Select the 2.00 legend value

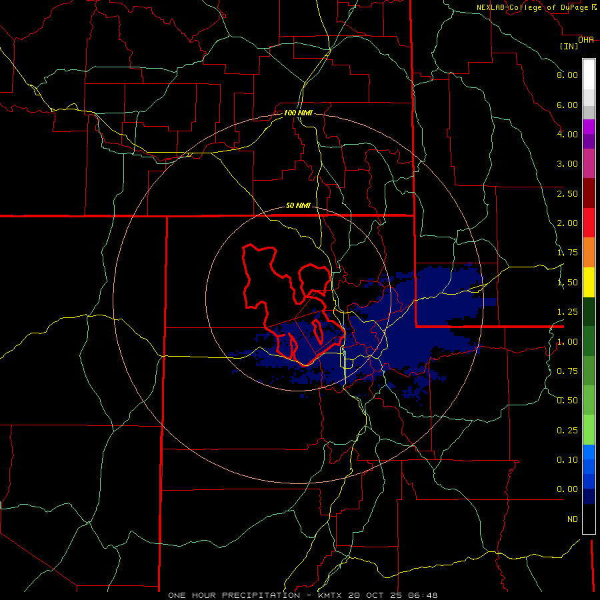567,223
